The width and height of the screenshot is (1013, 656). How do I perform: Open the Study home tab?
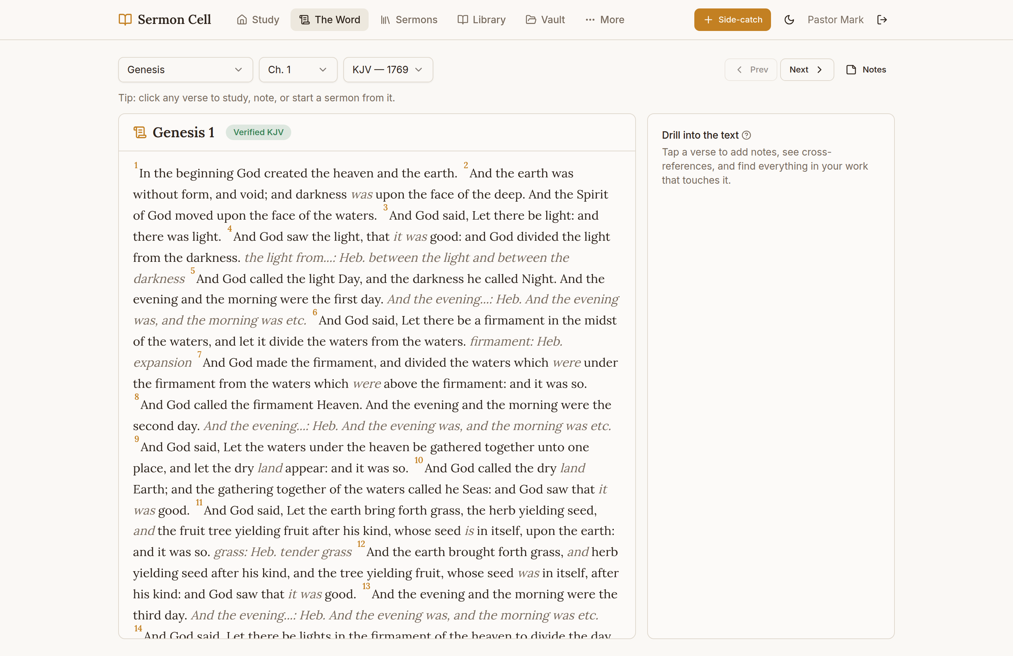click(x=258, y=20)
